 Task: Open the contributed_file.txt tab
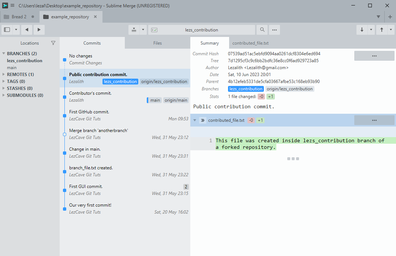click(x=250, y=43)
